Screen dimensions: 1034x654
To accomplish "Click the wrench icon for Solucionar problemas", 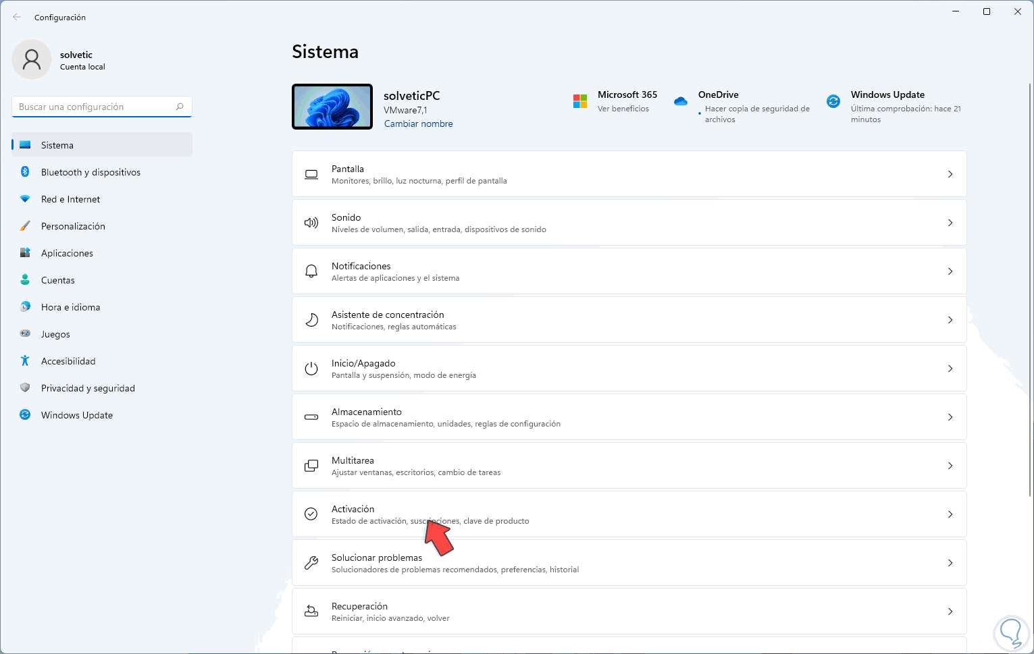I will point(311,563).
